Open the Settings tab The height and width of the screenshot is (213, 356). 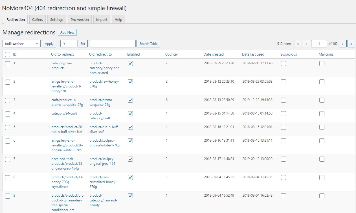coord(57,19)
